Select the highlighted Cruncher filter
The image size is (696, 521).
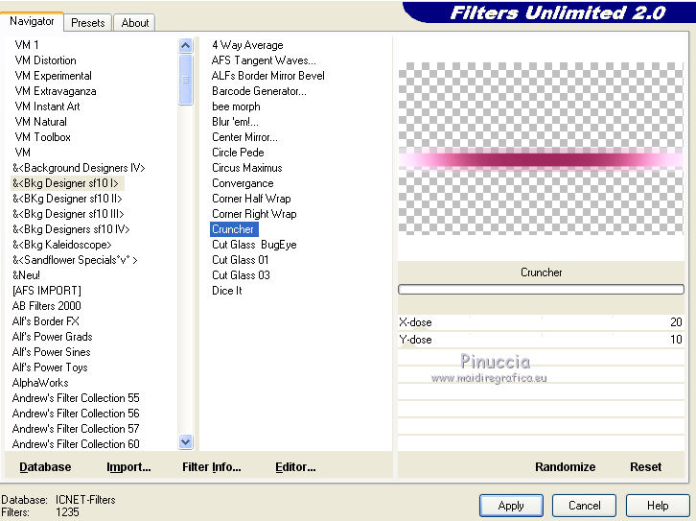[x=233, y=229]
